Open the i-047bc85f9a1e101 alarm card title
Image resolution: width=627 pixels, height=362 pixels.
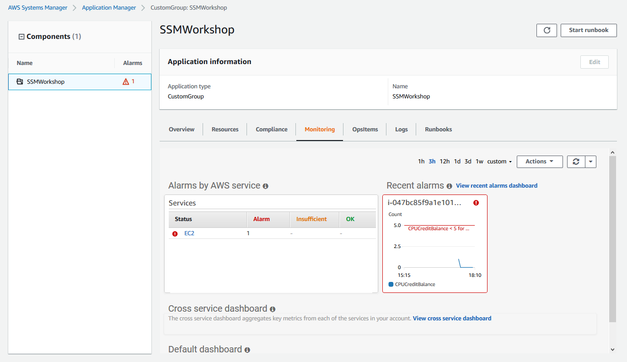[424, 203]
